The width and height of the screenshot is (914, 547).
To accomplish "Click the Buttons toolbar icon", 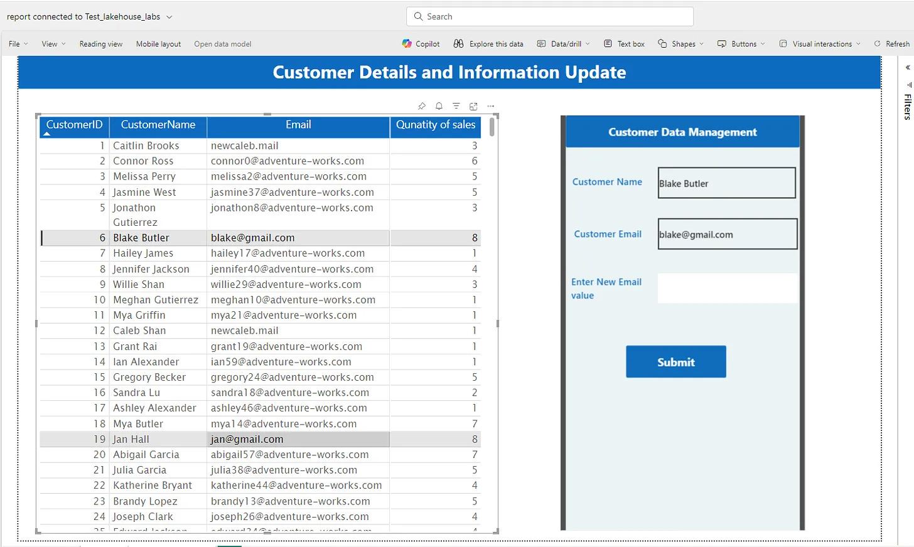I will coord(722,44).
